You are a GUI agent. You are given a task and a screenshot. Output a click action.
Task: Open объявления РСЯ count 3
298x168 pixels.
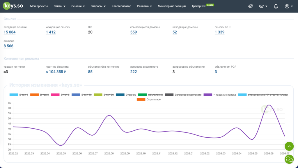click(x=216, y=72)
